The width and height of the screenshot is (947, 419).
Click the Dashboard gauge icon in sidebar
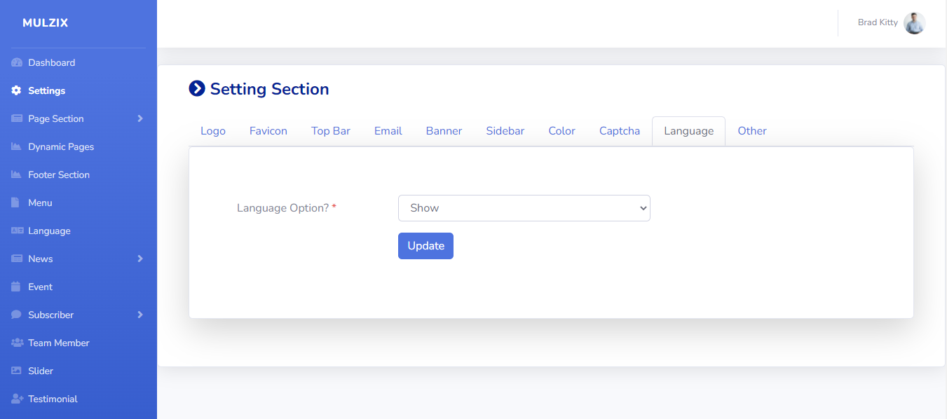17,62
